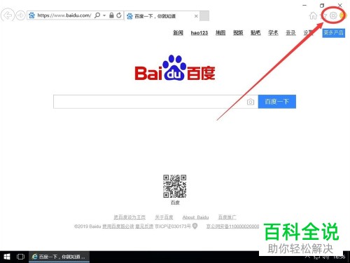
Task: Click the page refresh icon
Action: tap(119, 15)
